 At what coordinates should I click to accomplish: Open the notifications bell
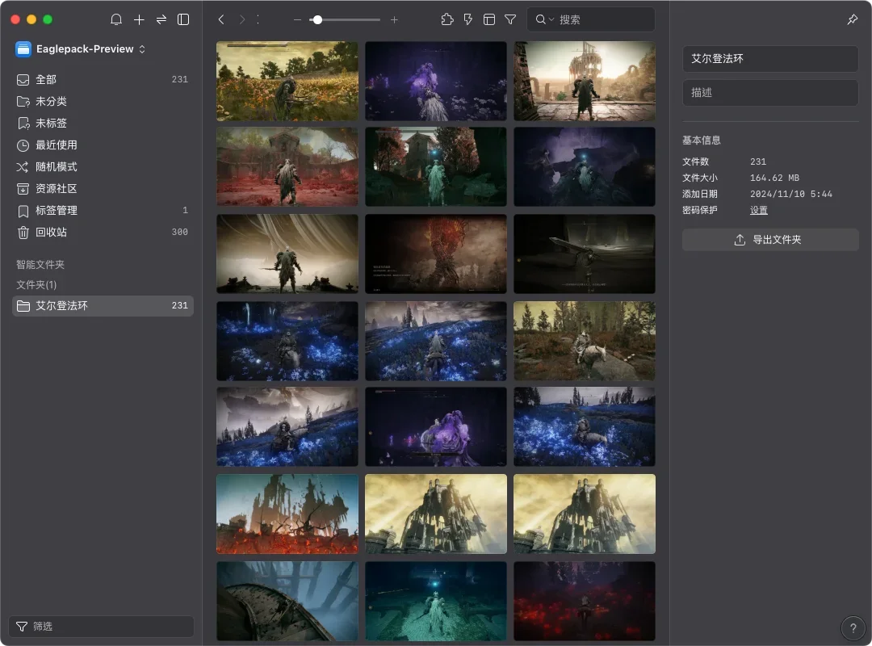[x=116, y=19]
